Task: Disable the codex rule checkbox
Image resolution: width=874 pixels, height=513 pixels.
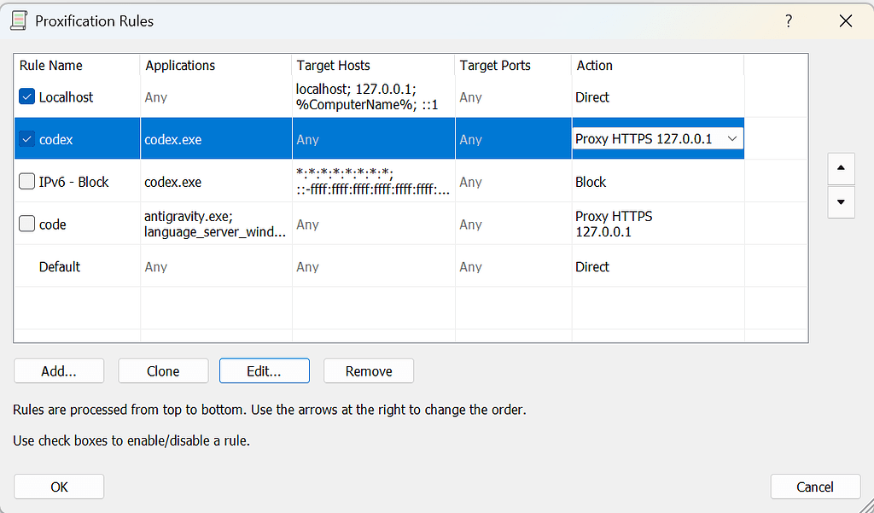Action: [x=26, y=139]
